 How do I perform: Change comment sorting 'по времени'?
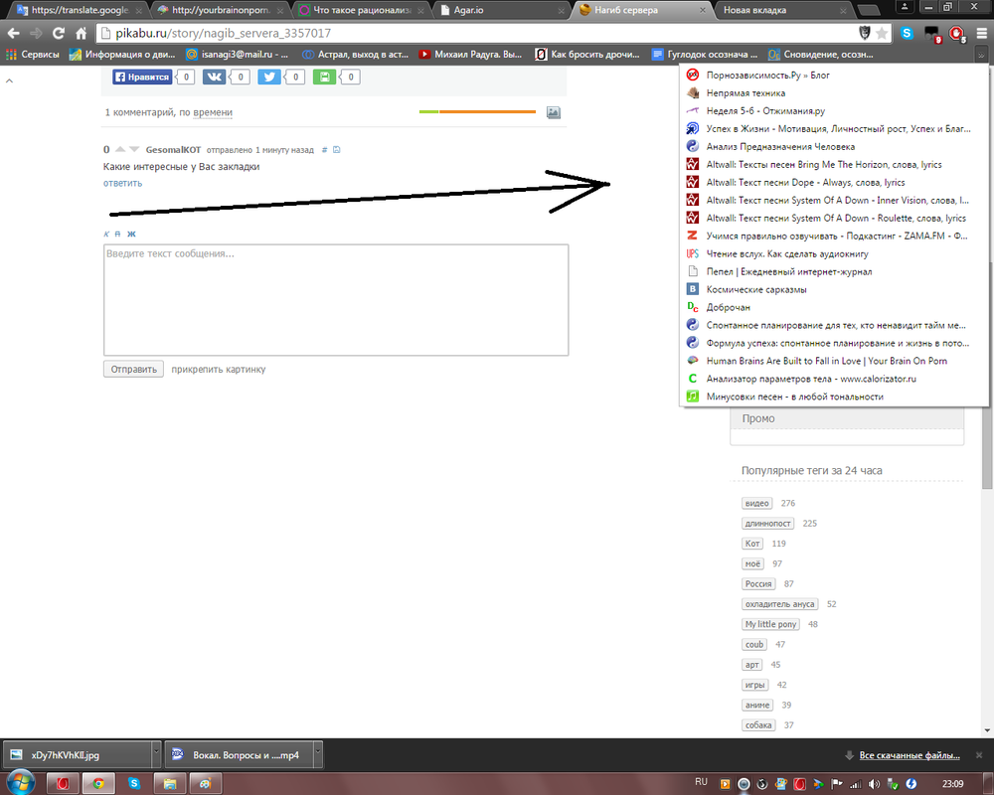point(213,112)
